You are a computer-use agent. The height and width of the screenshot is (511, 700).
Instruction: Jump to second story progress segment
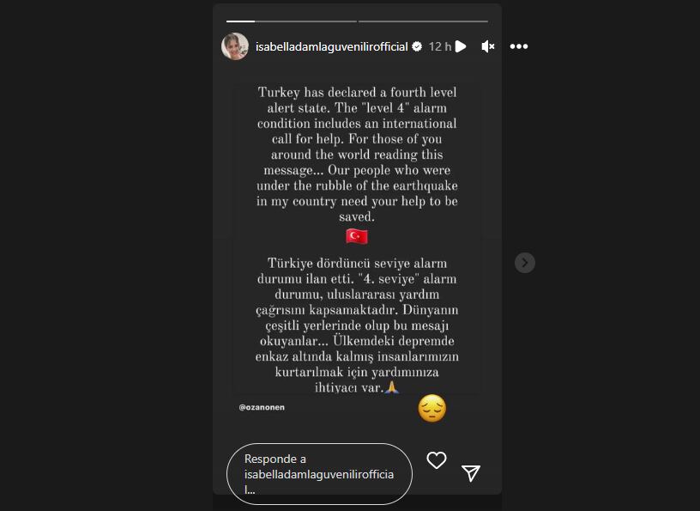click(x=423, y=21)
